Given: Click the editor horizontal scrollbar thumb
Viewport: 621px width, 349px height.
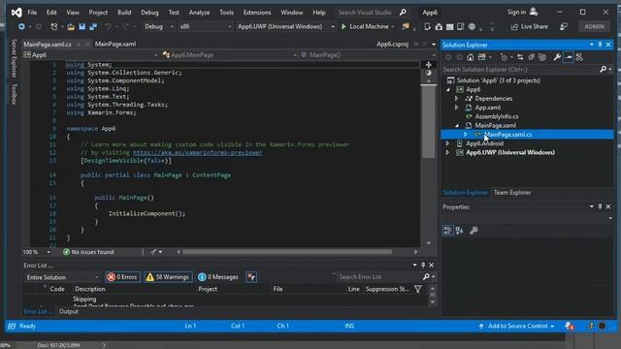Looking at the screenshot, I should click(287, 252).
